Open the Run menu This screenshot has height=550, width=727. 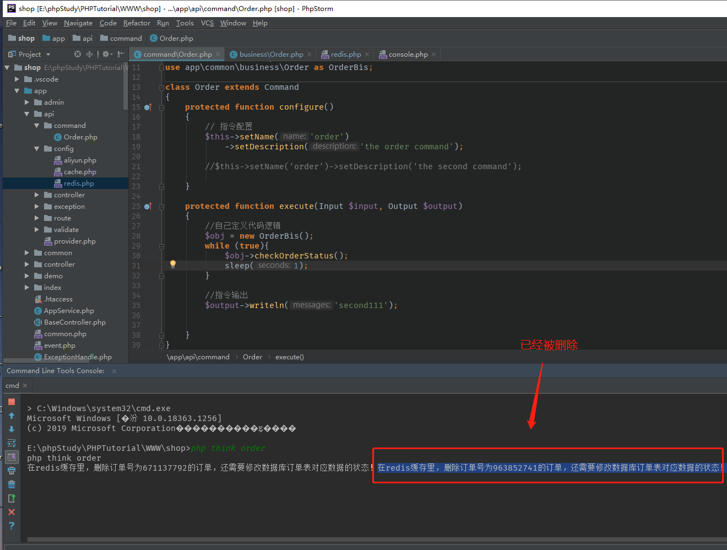click(x=162, y=23)
